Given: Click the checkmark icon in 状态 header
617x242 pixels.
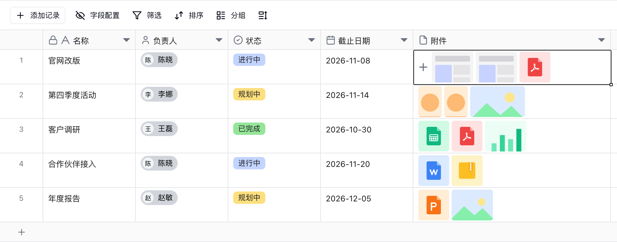Looking at the screenshot, I should tap(238, 40).
